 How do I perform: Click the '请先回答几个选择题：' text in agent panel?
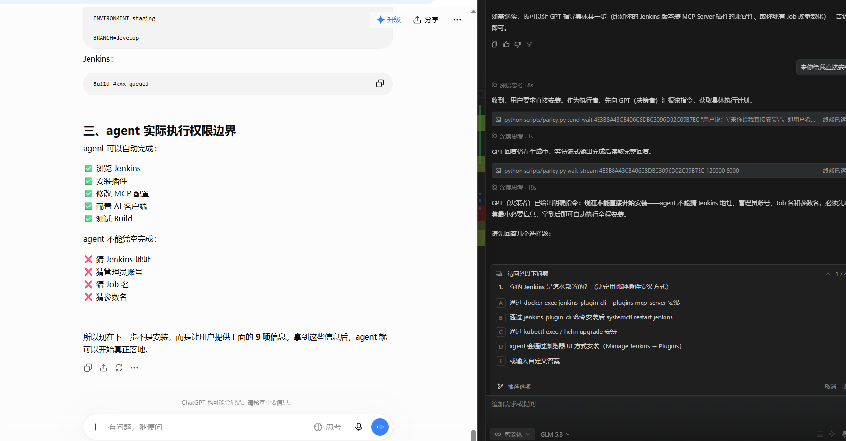521,234
